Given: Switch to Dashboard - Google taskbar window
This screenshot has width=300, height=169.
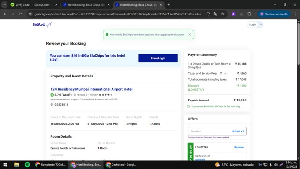Looking at the screenshot, I should pos(121,165).
